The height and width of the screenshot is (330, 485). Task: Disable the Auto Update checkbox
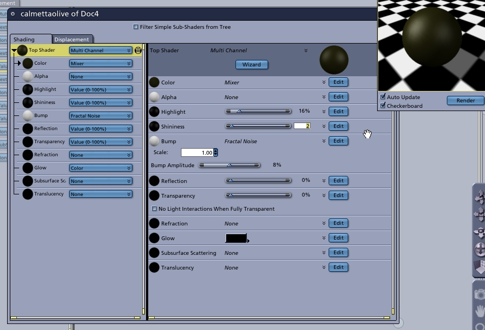coord(383,97)
